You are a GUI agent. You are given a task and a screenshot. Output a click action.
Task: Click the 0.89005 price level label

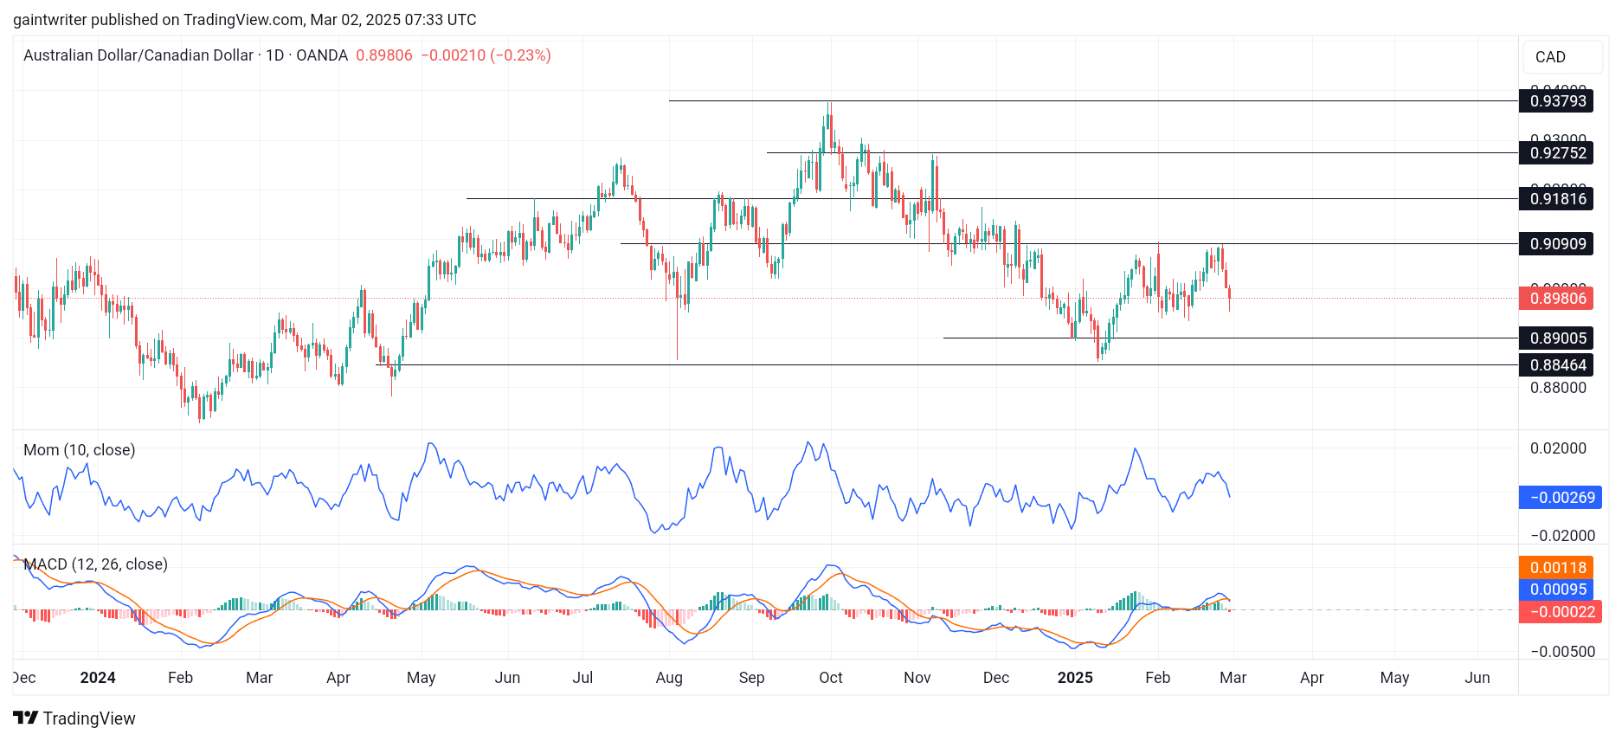click(x=1557, y=338)
